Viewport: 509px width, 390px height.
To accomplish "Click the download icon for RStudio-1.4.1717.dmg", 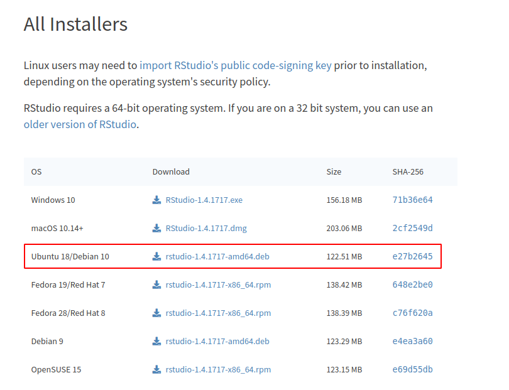I will (156, 228).
